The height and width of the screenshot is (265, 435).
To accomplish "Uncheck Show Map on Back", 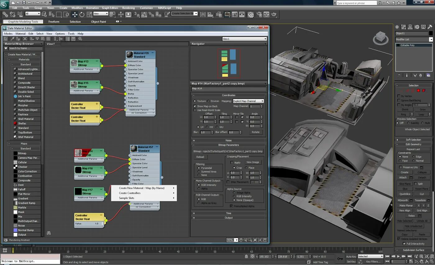I will click(195, 106).
